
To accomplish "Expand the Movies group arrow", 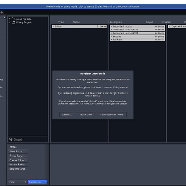I will coord(111,36).
